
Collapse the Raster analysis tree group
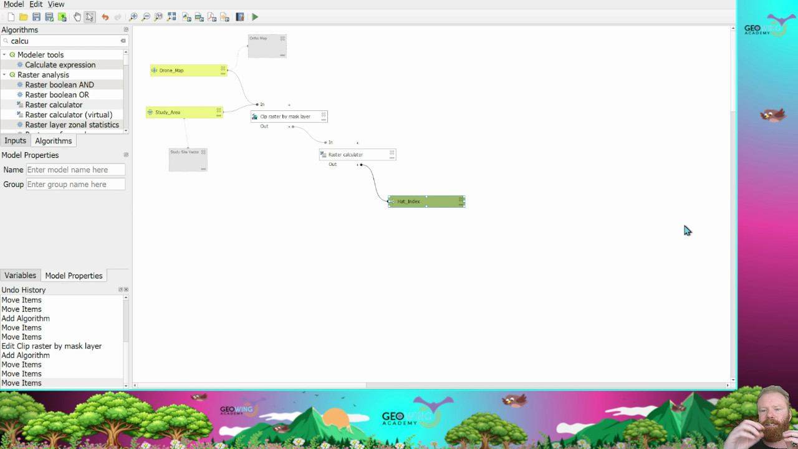click(x=4, y=75)
